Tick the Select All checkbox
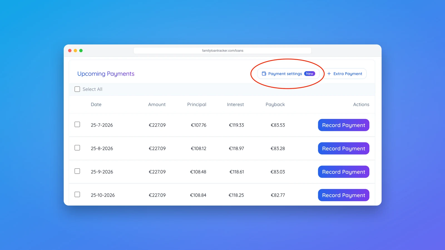Viewport: 445px width, 250px height. [x=77, y=89]
